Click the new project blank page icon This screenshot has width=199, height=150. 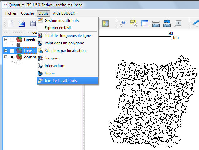[11, 23]
